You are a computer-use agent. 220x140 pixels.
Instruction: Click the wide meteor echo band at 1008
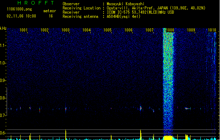[168, 82]
